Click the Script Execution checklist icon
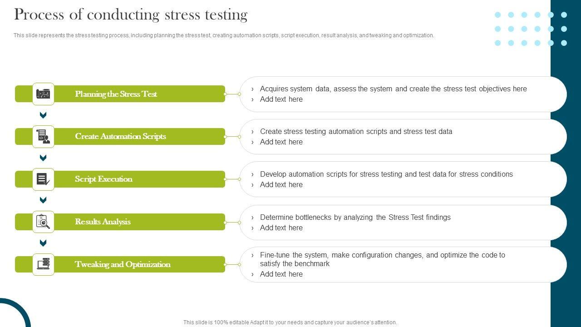The height and width of the screenshot is (327, 581). coord(43,179)
